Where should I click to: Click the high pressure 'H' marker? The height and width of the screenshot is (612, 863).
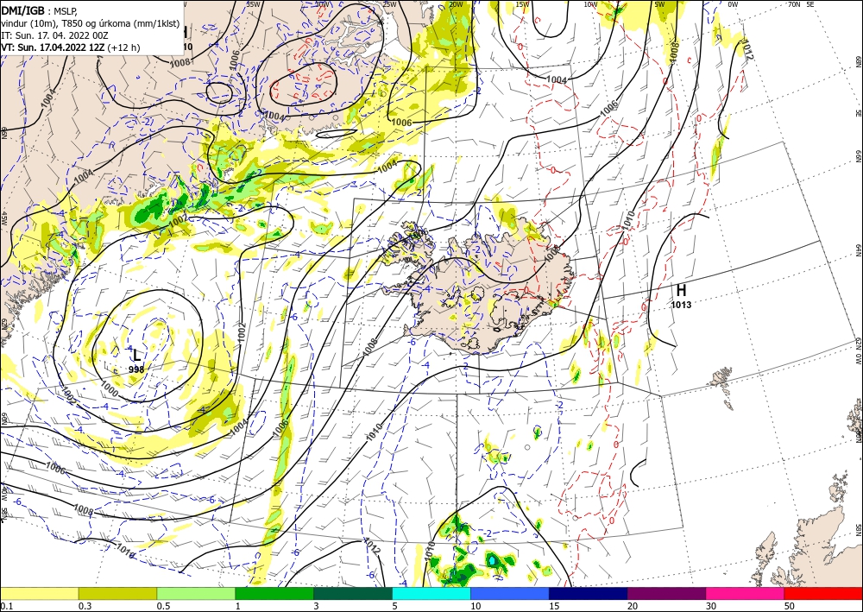click(681, 290)
